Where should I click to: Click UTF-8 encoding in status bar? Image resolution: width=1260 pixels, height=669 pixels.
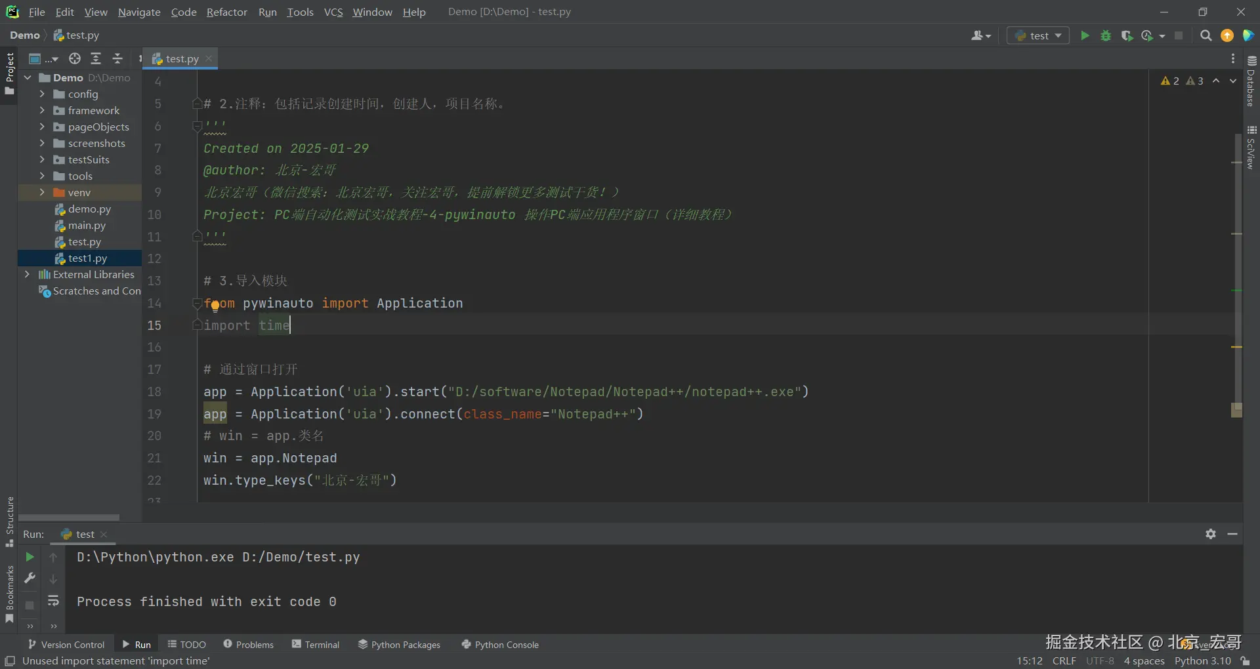pyautogui.click(x=1100, y=661)
